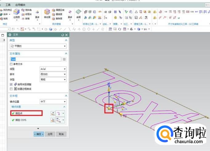Click the text input field containing Text
210x151 pixels.
35,59
